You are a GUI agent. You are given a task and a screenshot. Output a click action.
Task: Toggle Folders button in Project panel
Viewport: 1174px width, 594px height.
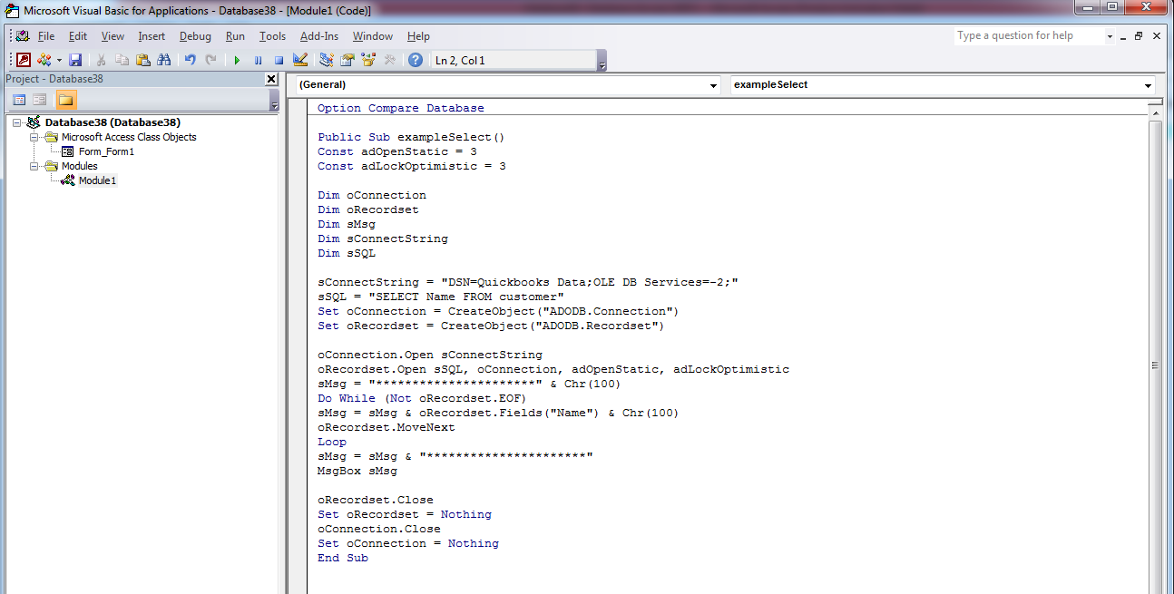66,100
